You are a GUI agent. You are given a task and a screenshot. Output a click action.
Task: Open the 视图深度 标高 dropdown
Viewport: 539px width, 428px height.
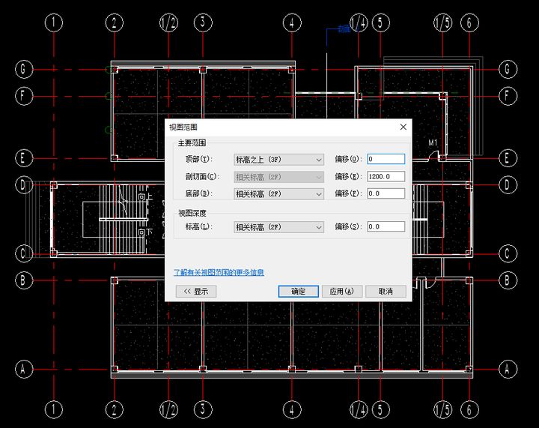point(278,226)
